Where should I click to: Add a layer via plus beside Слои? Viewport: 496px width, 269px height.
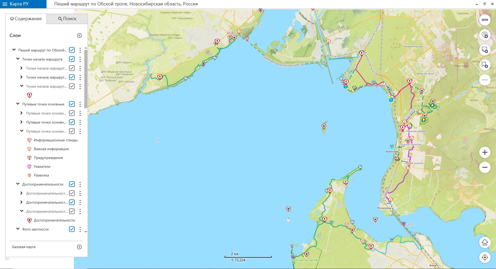(79, 36)
